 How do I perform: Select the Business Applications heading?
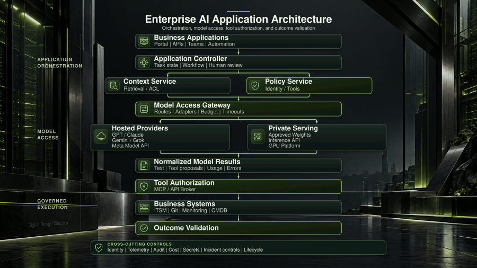[x=191, y=38]
